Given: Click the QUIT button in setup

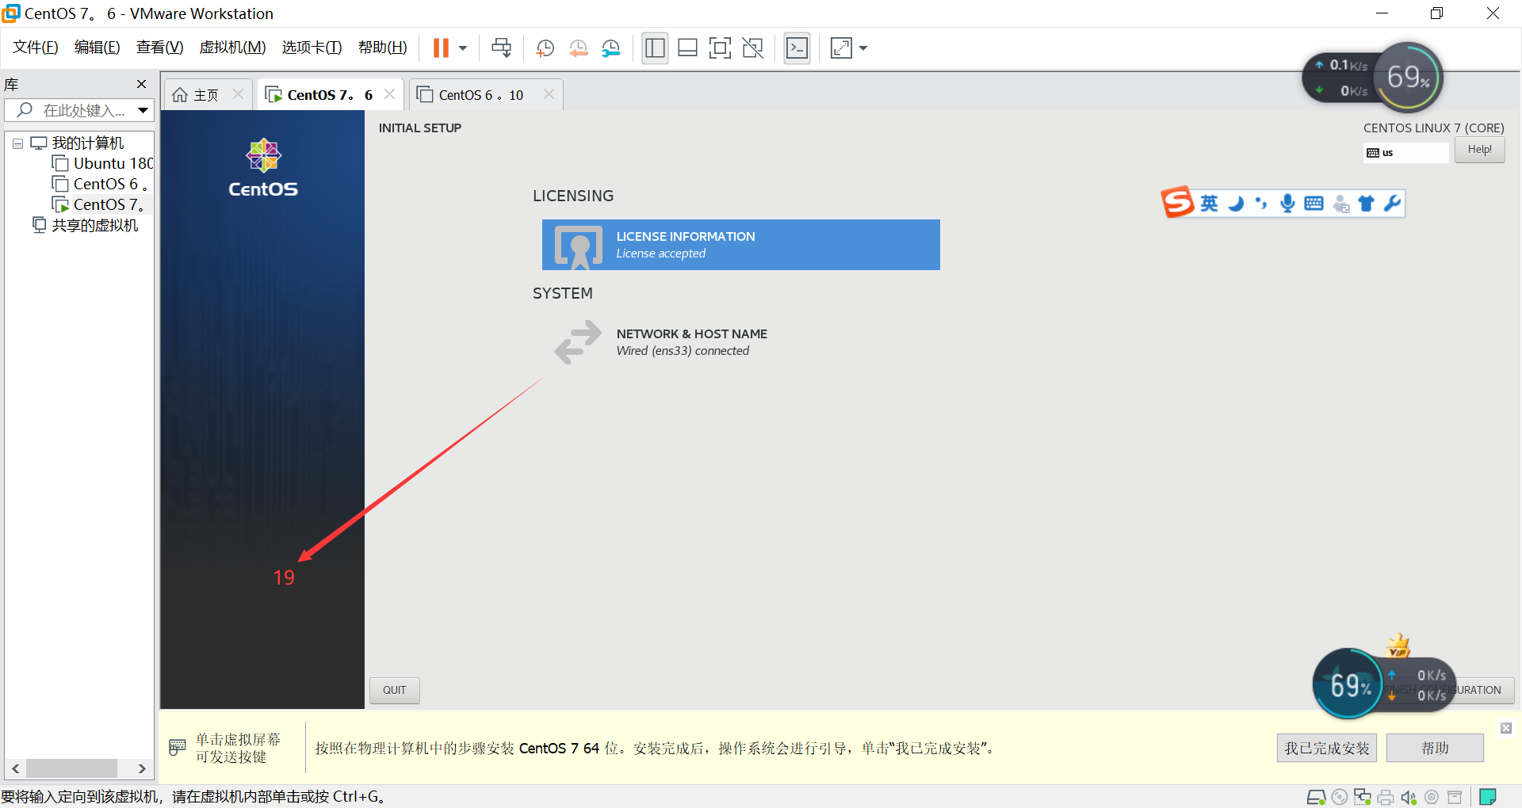Looking at the screenshot, I should point(395,690).
